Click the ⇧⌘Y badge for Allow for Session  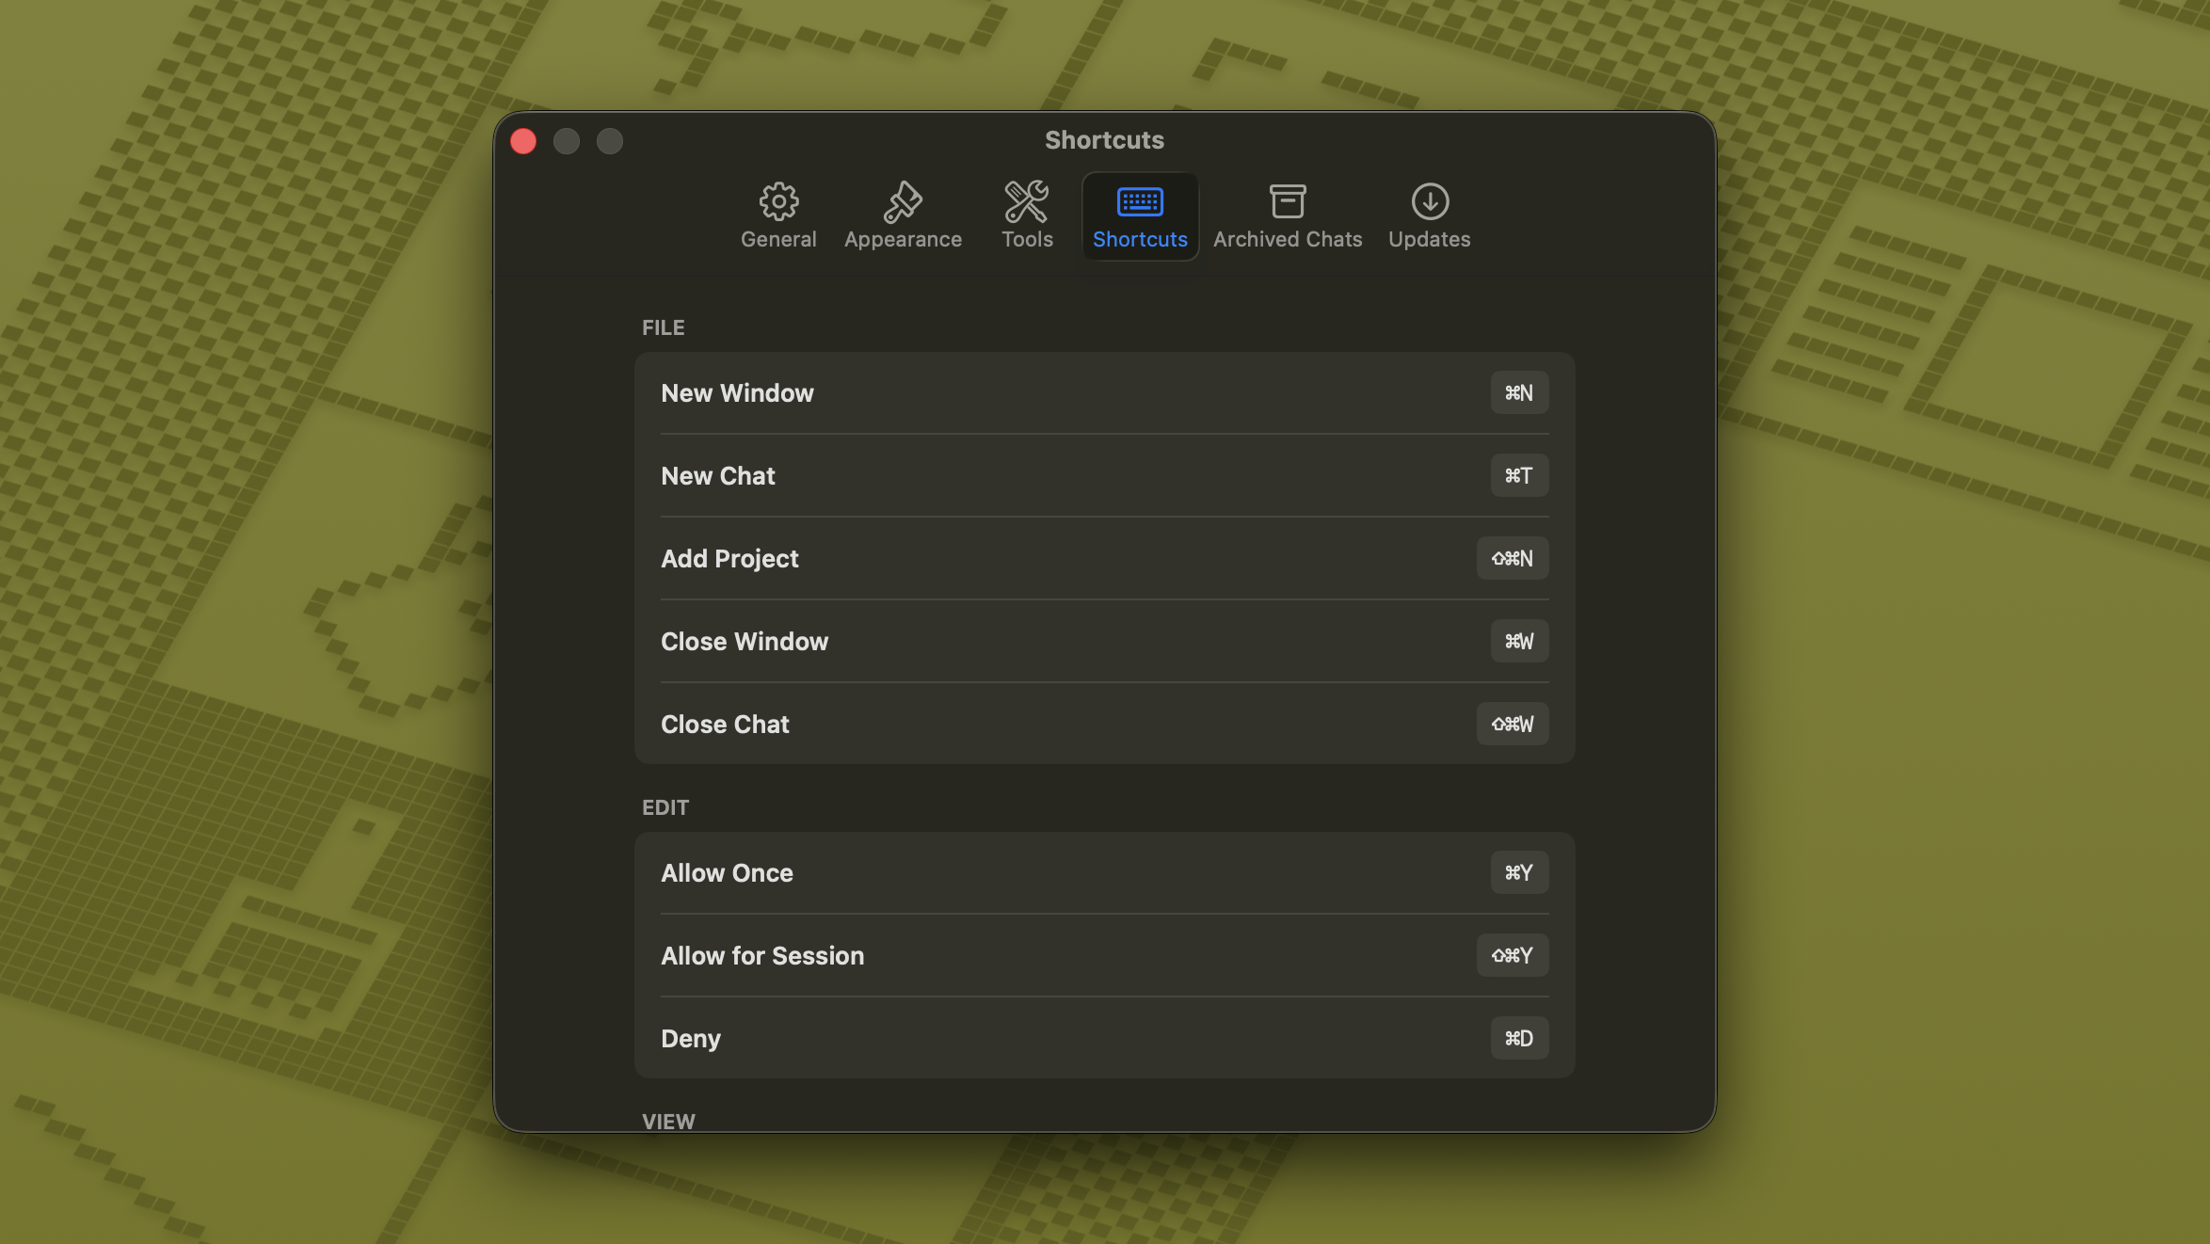[x=1513, y=955]
